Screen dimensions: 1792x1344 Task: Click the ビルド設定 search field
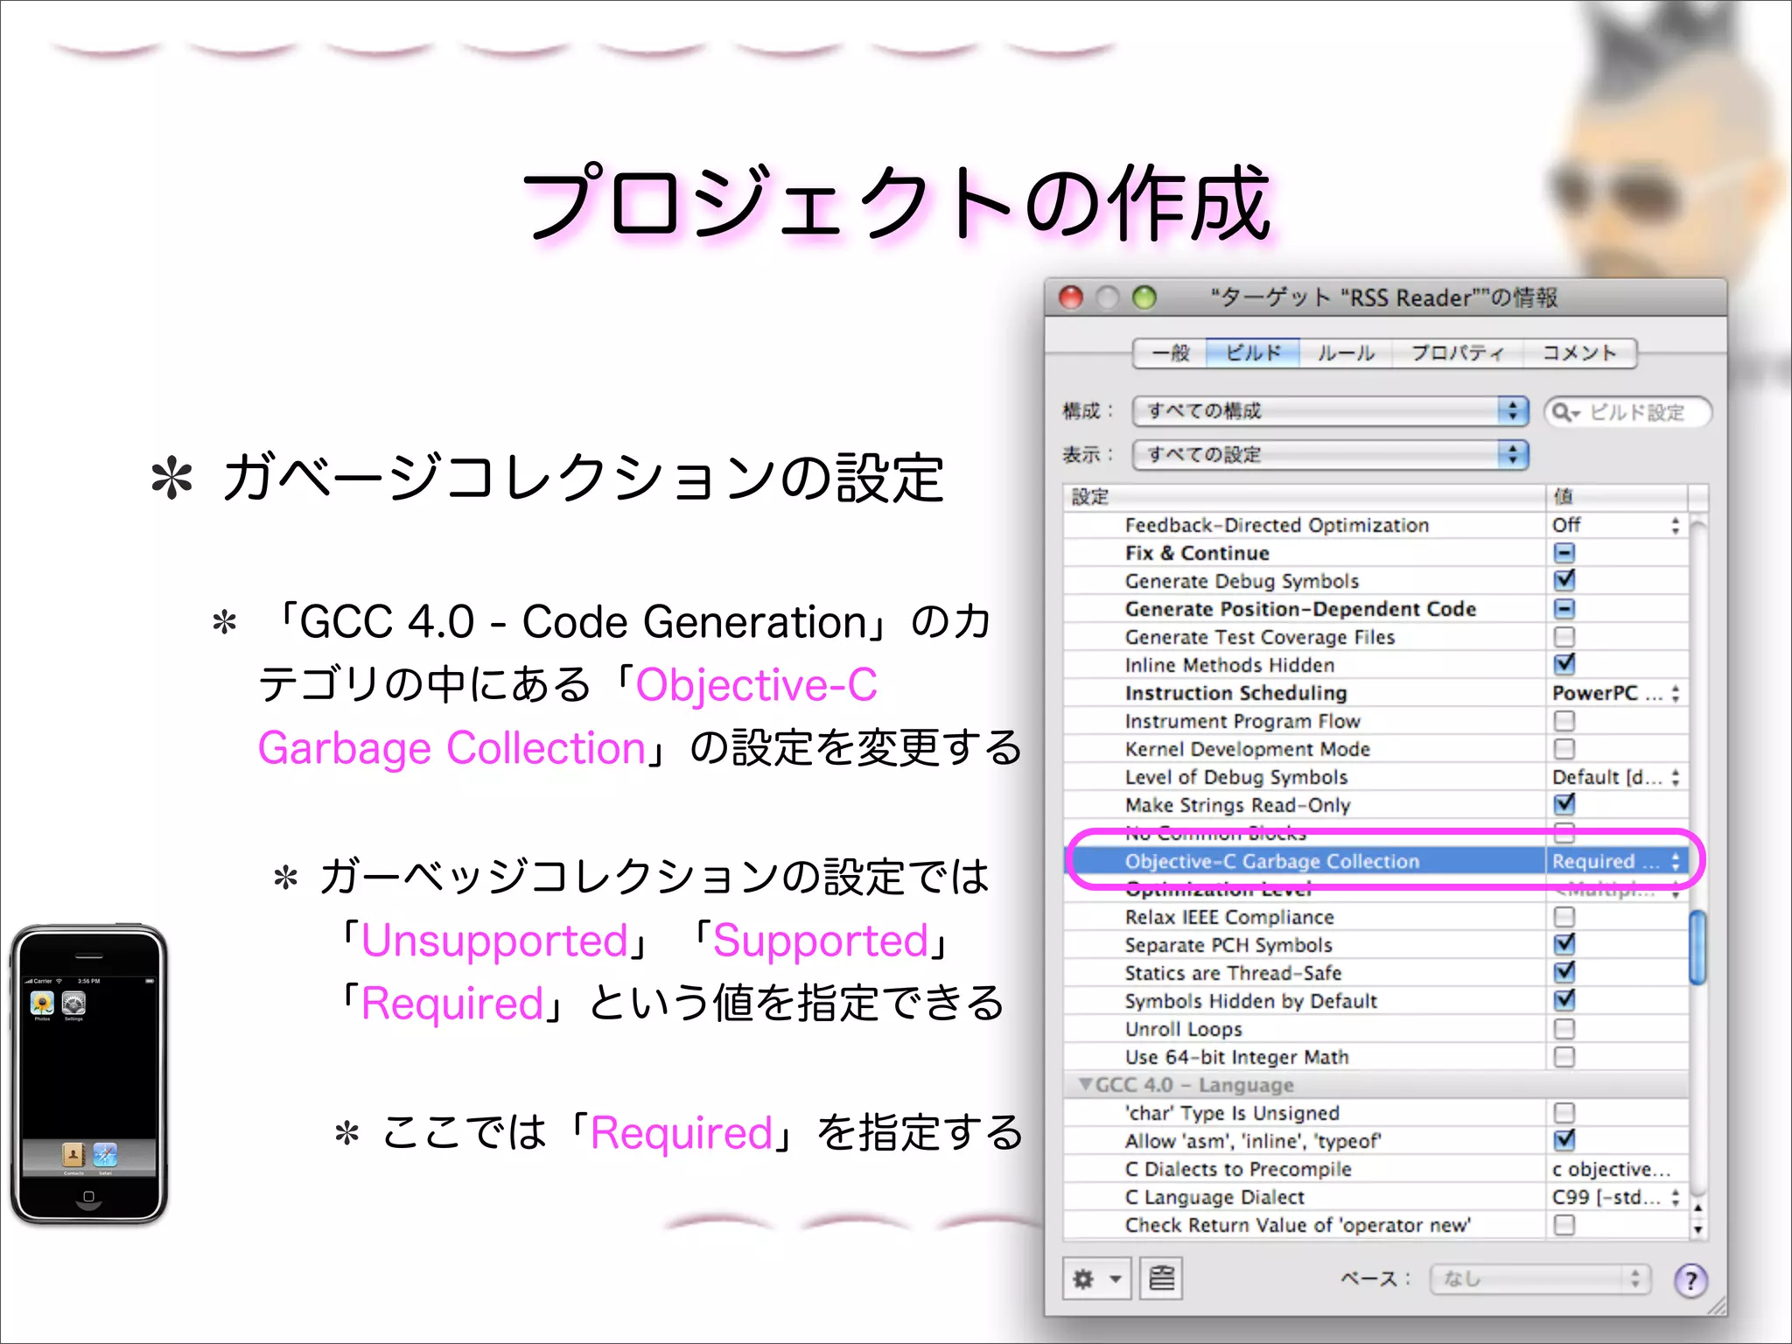click(x=1627, y=412)
